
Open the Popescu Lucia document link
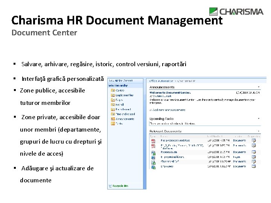pos(169,152)
